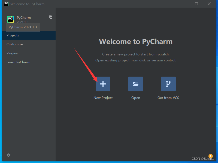Open the Plugins tab
This screenshot has height=163, width=218.
pos(29,53)
